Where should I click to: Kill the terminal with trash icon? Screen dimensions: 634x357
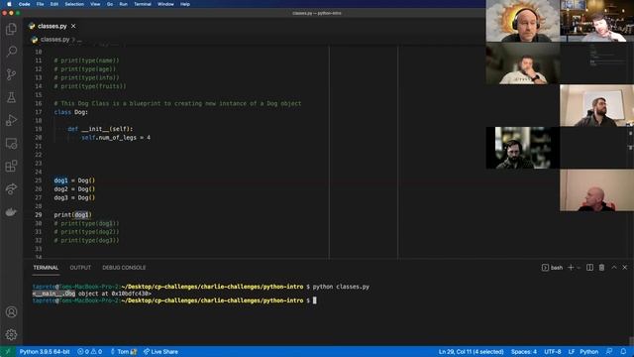coord(601,268)
